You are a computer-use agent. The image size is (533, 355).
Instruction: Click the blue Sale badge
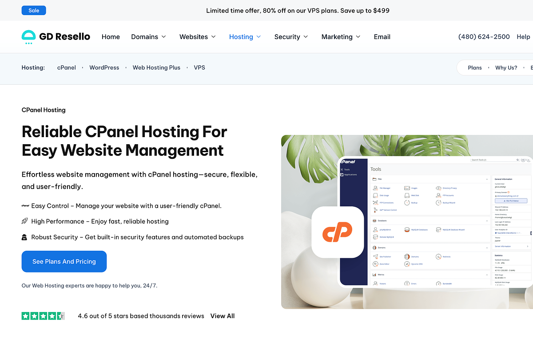[x=34, y=10]
